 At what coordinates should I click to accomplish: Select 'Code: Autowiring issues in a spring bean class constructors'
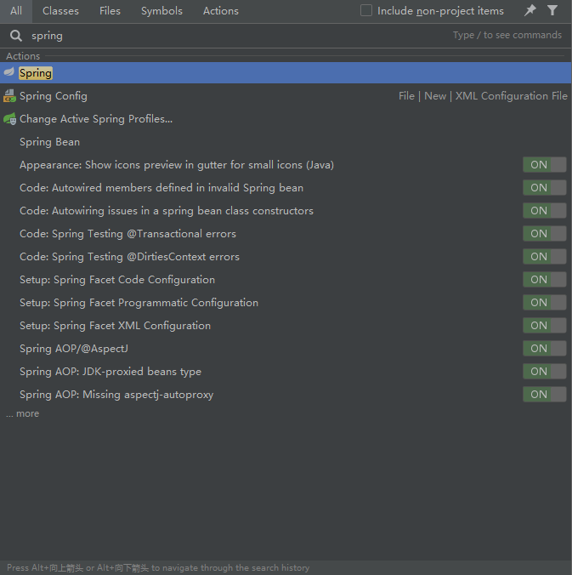click(x=167, y=211)
